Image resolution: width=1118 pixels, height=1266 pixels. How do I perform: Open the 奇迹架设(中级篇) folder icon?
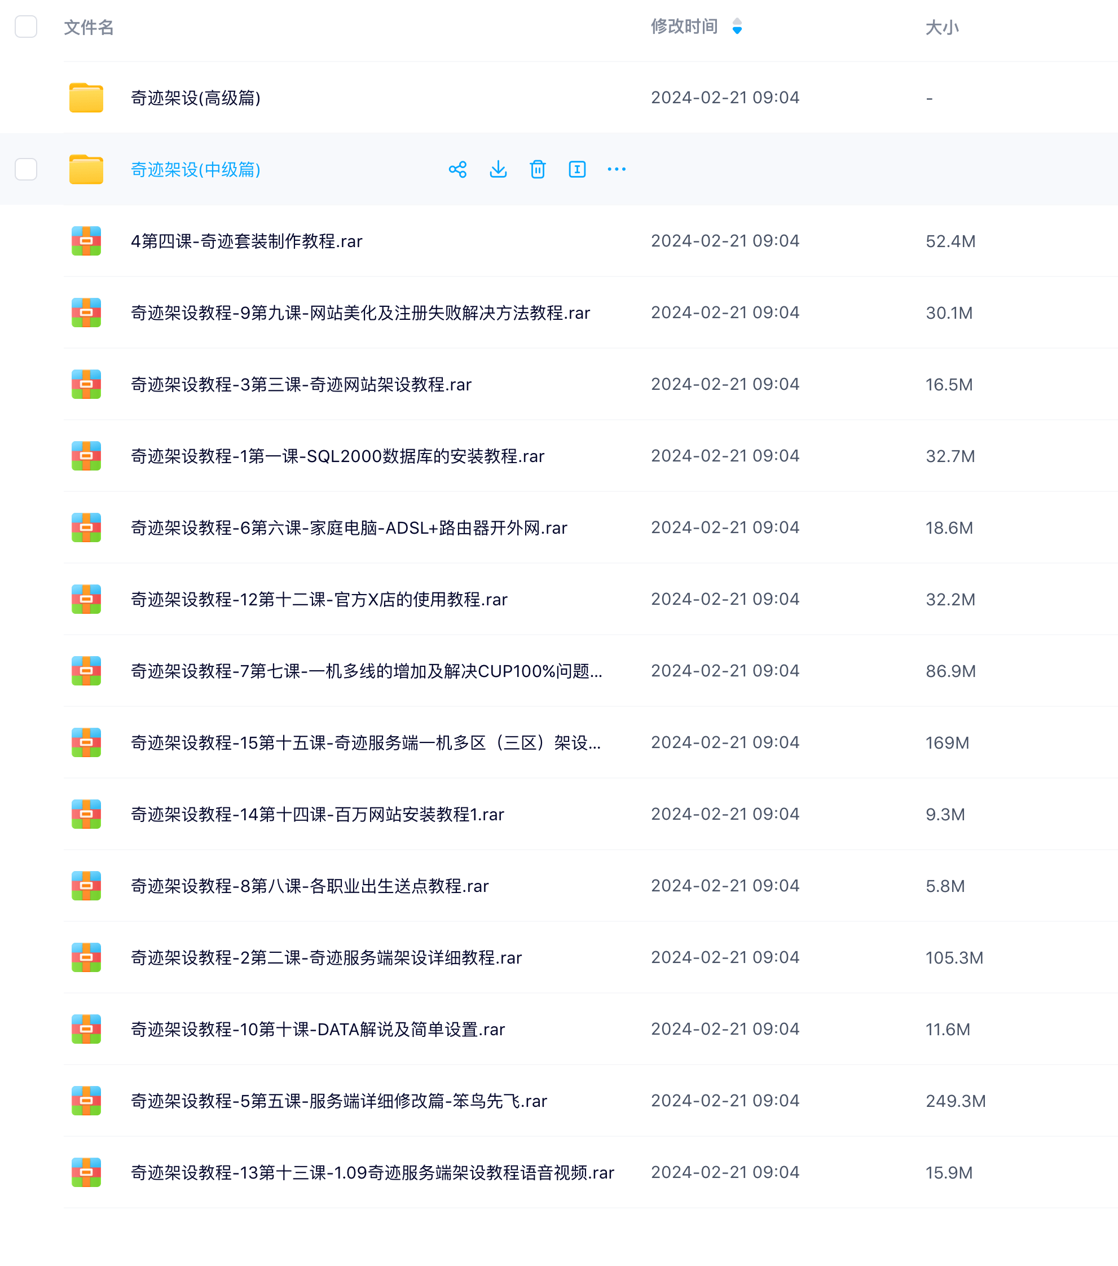tap(86, 169)
